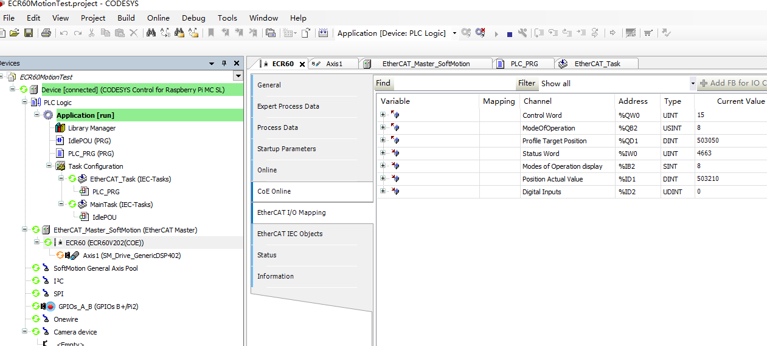Close the ECR60 editor tab
The image size is (767, 346).
302,64
